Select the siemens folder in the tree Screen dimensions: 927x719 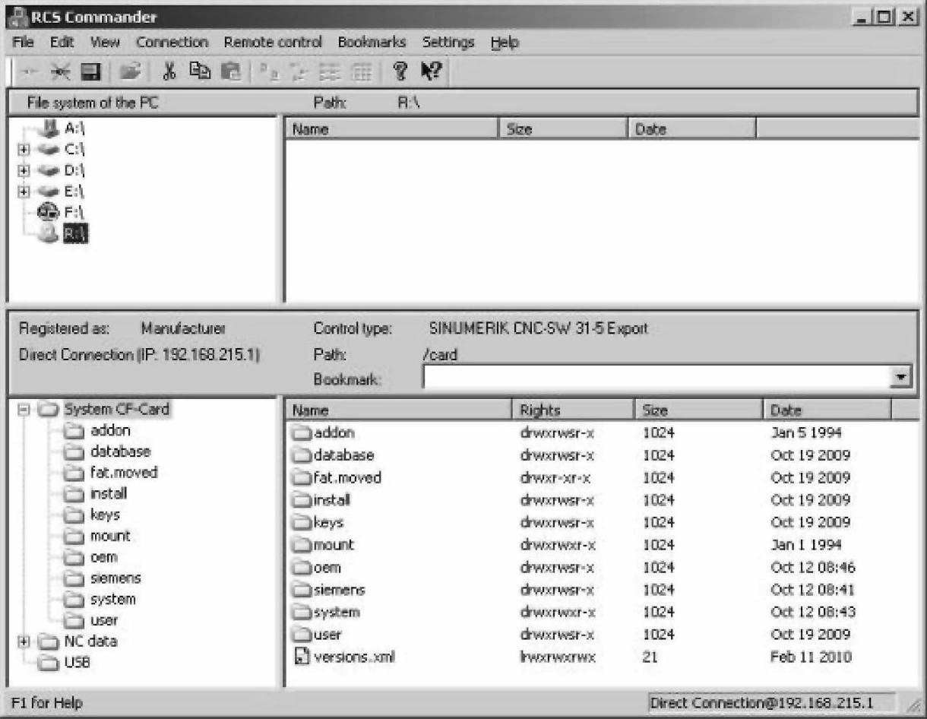click(x=115, y=578)
